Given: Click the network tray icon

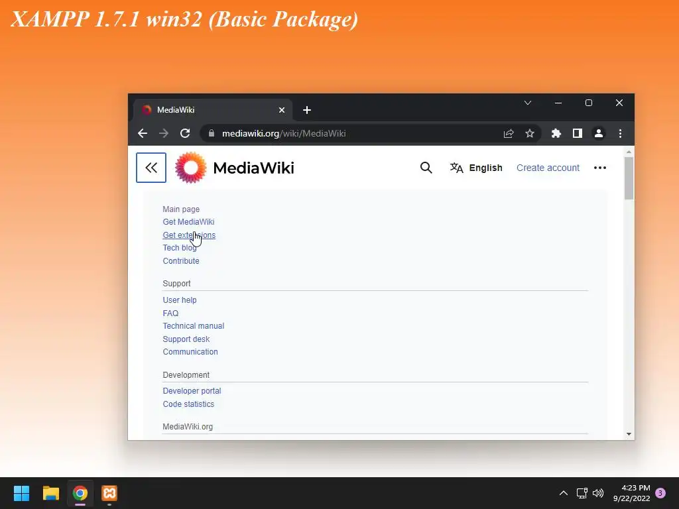Looking at the screenshot, I should 582,493.
